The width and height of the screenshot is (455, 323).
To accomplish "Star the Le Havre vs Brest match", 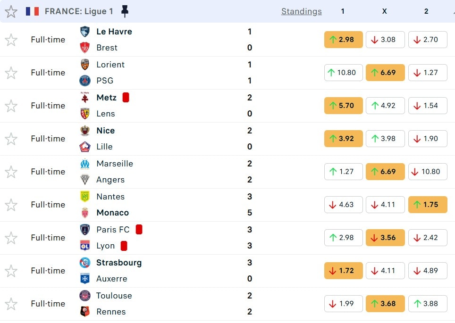I will tap(11, 40).
